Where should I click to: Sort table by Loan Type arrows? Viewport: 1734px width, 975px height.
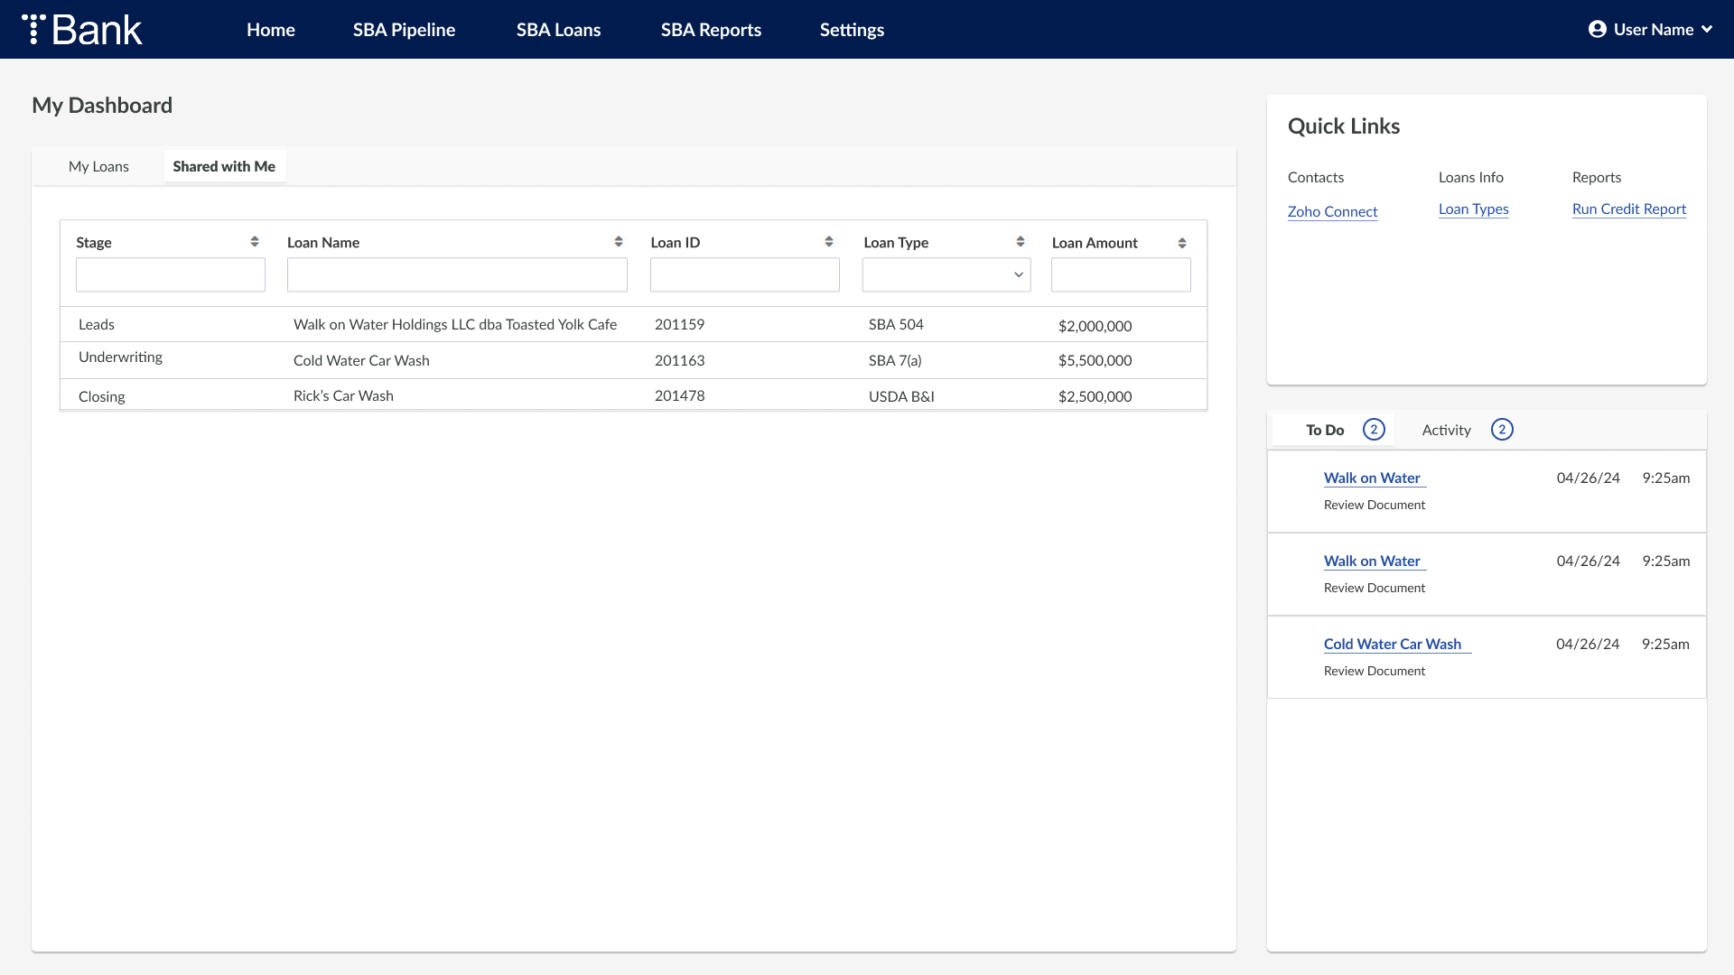tap(1021, 242)
